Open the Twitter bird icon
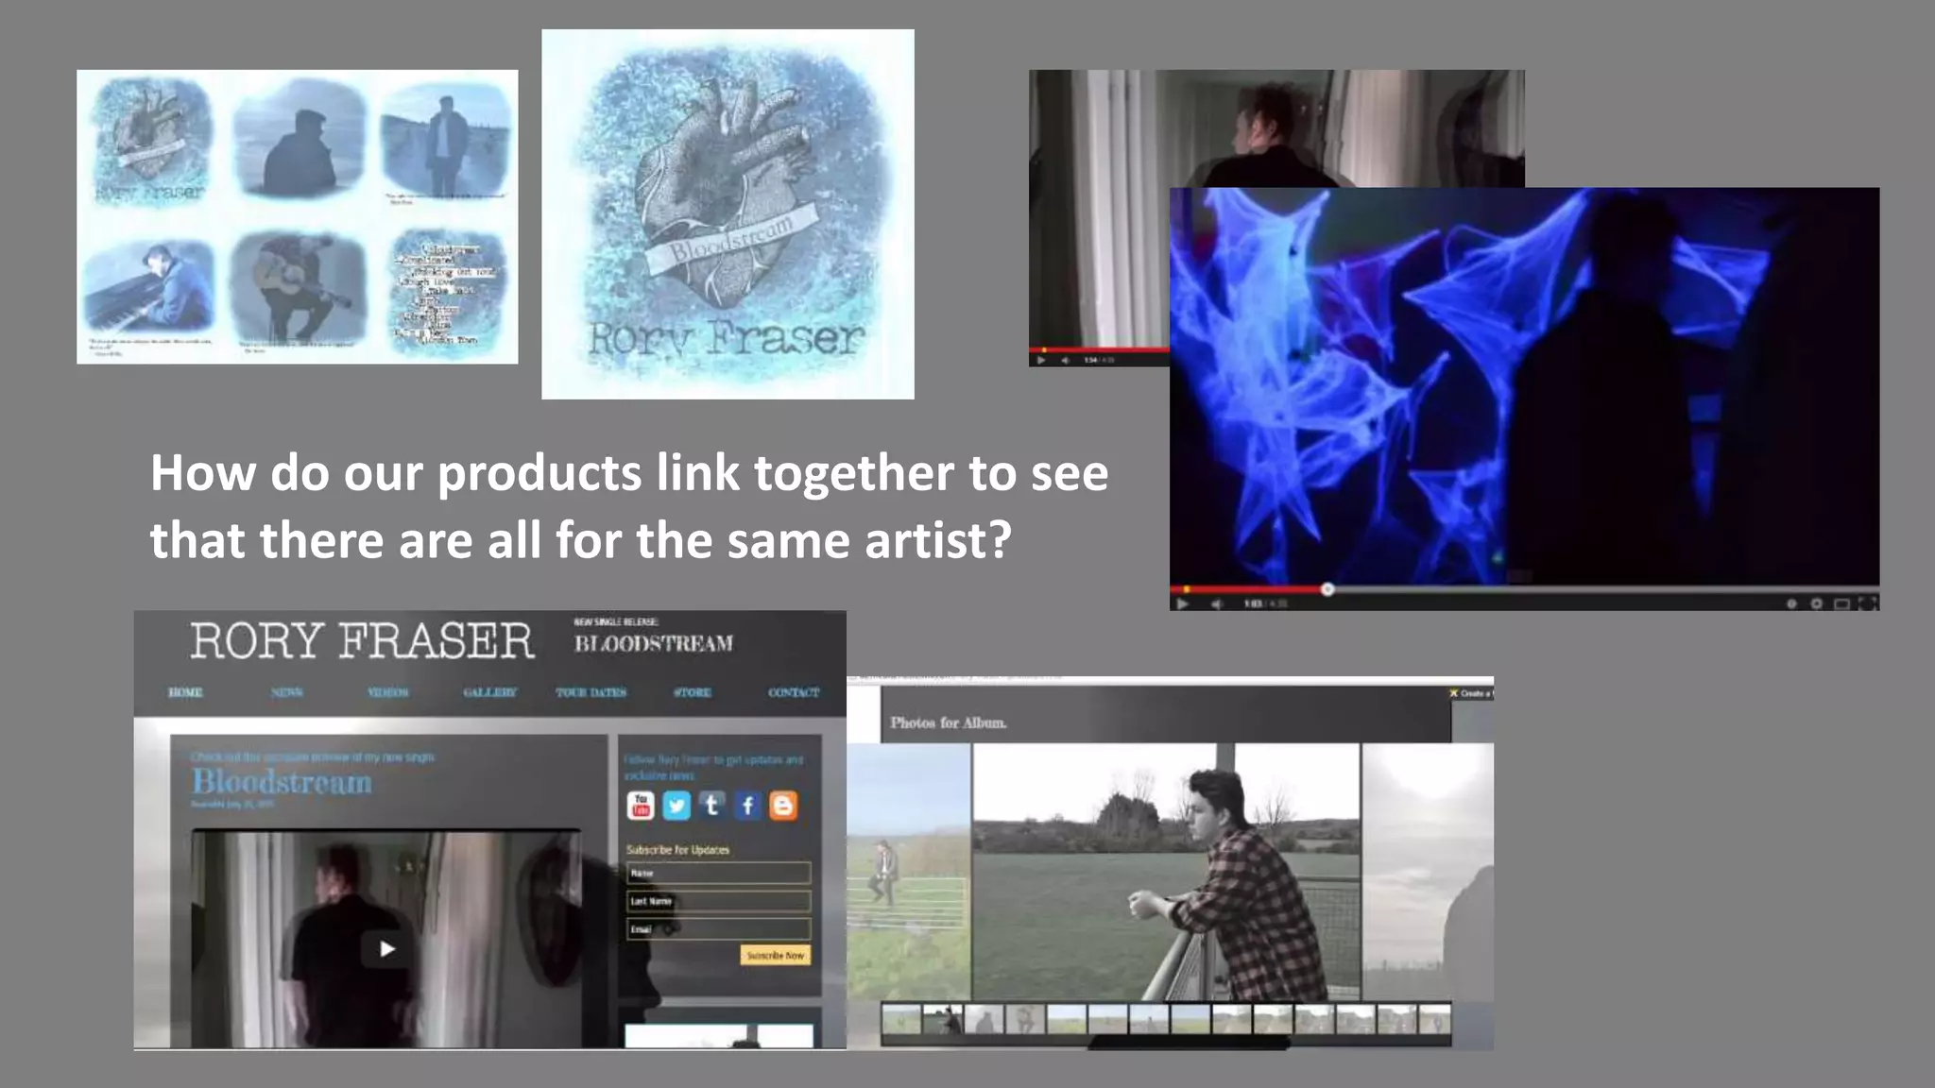This screenshot has width=1935, height=1088. point(676,806)
